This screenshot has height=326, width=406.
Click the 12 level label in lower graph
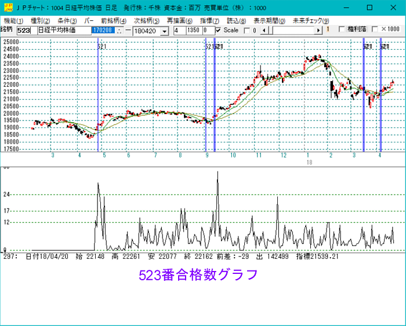click(x=6, y=222)
